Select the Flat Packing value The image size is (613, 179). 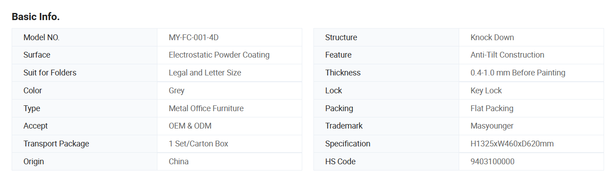tap(492, 108)
